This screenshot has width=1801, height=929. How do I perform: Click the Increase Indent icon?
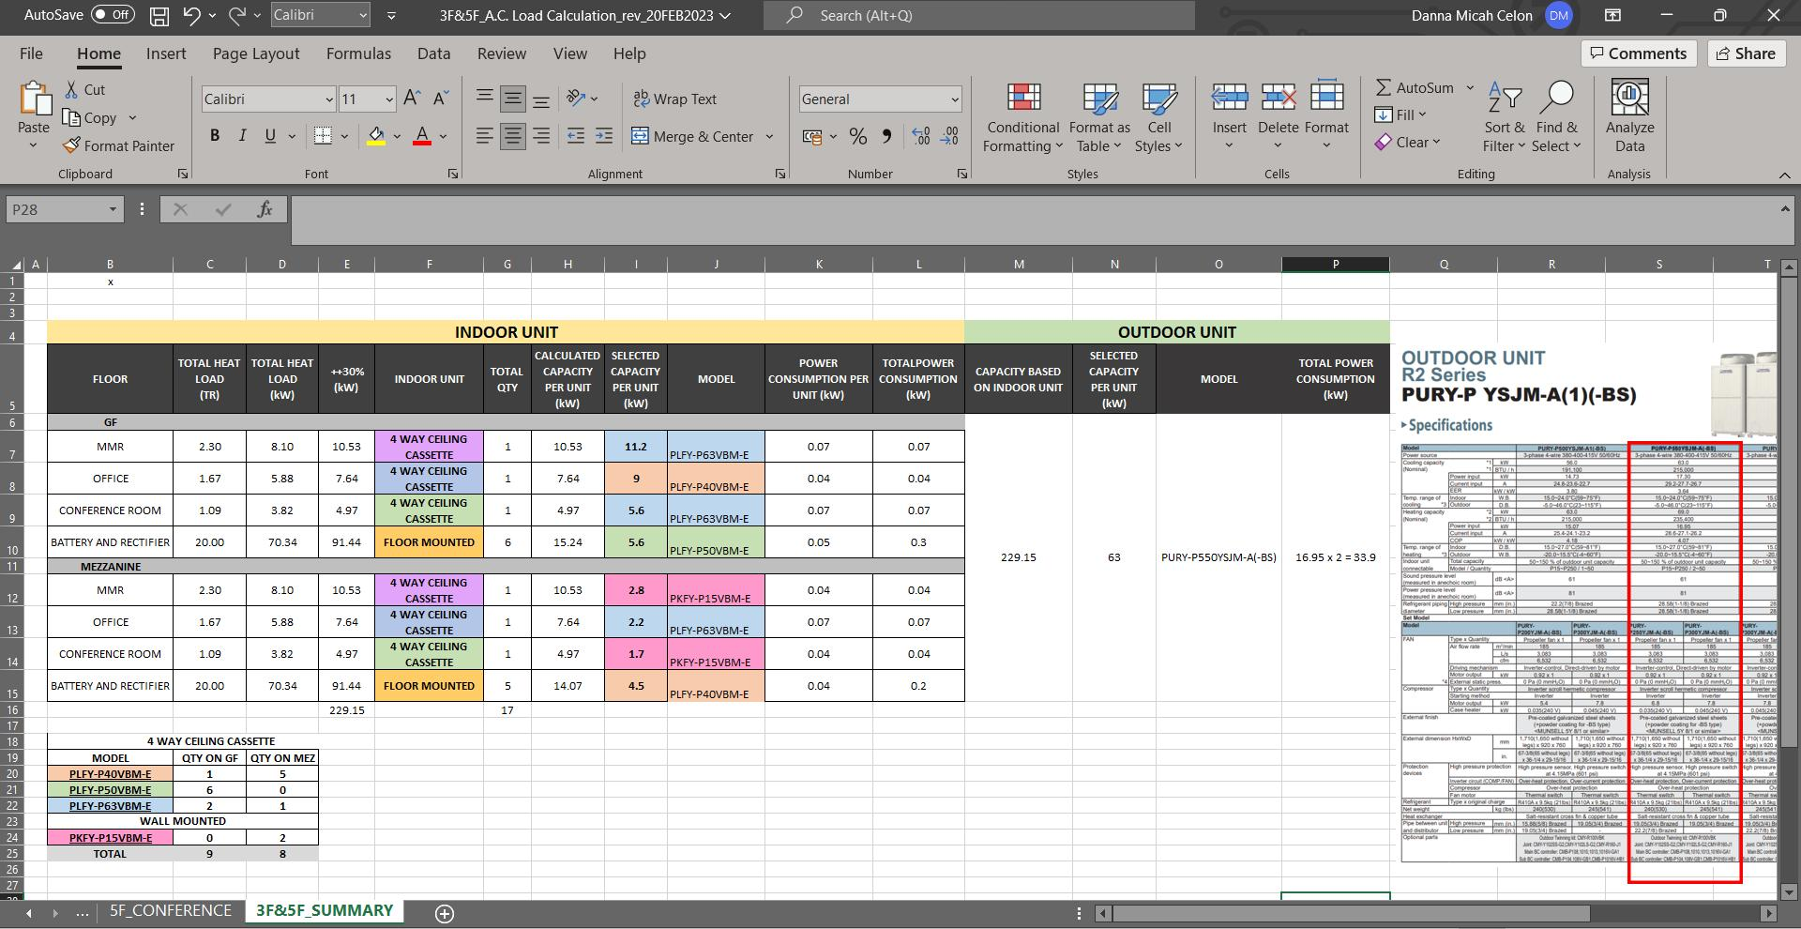coord(604,136)
